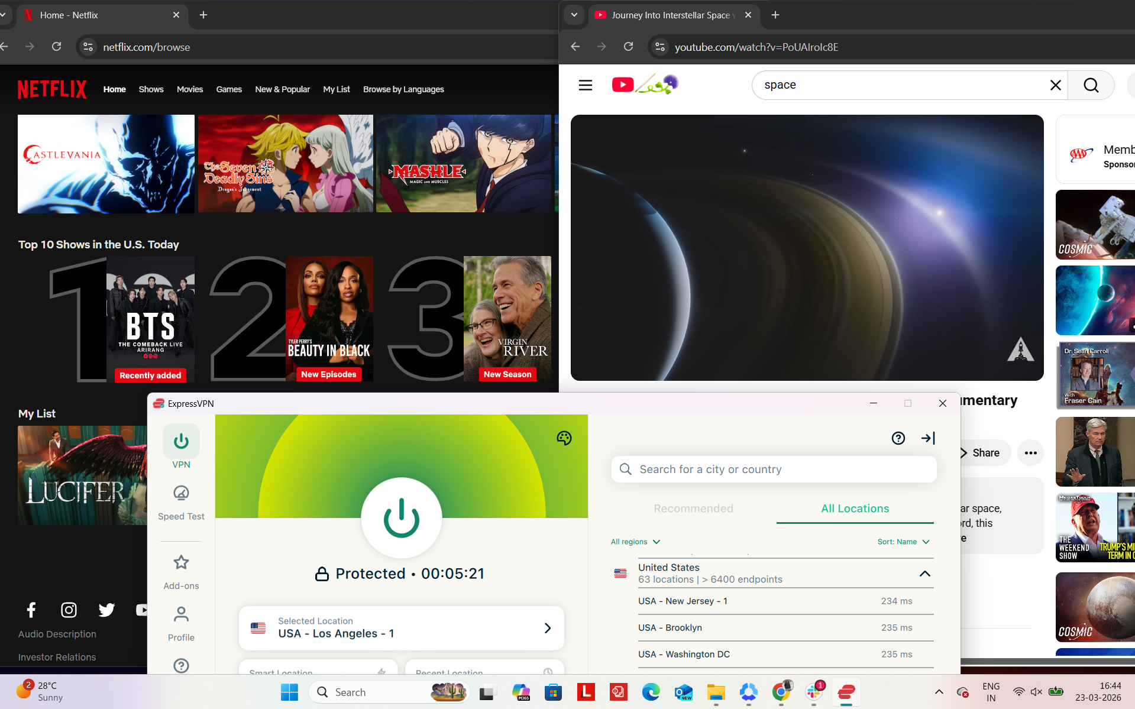
Task: Open Netflix Home menu item
Action: 114,89
